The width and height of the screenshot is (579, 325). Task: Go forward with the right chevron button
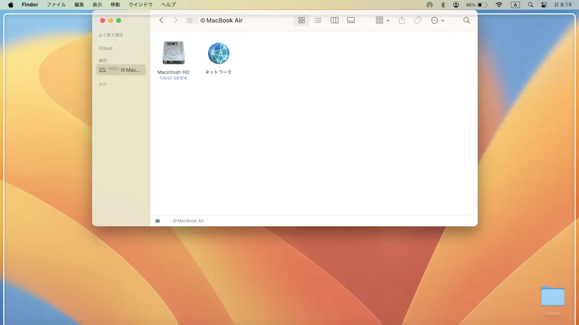(x=176, y=20)
